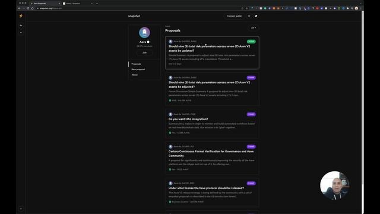Image resolution: width=380 pixels, height=214 pixels.
Task: Open a new browser tab with plus
Action: click(97, 4)
